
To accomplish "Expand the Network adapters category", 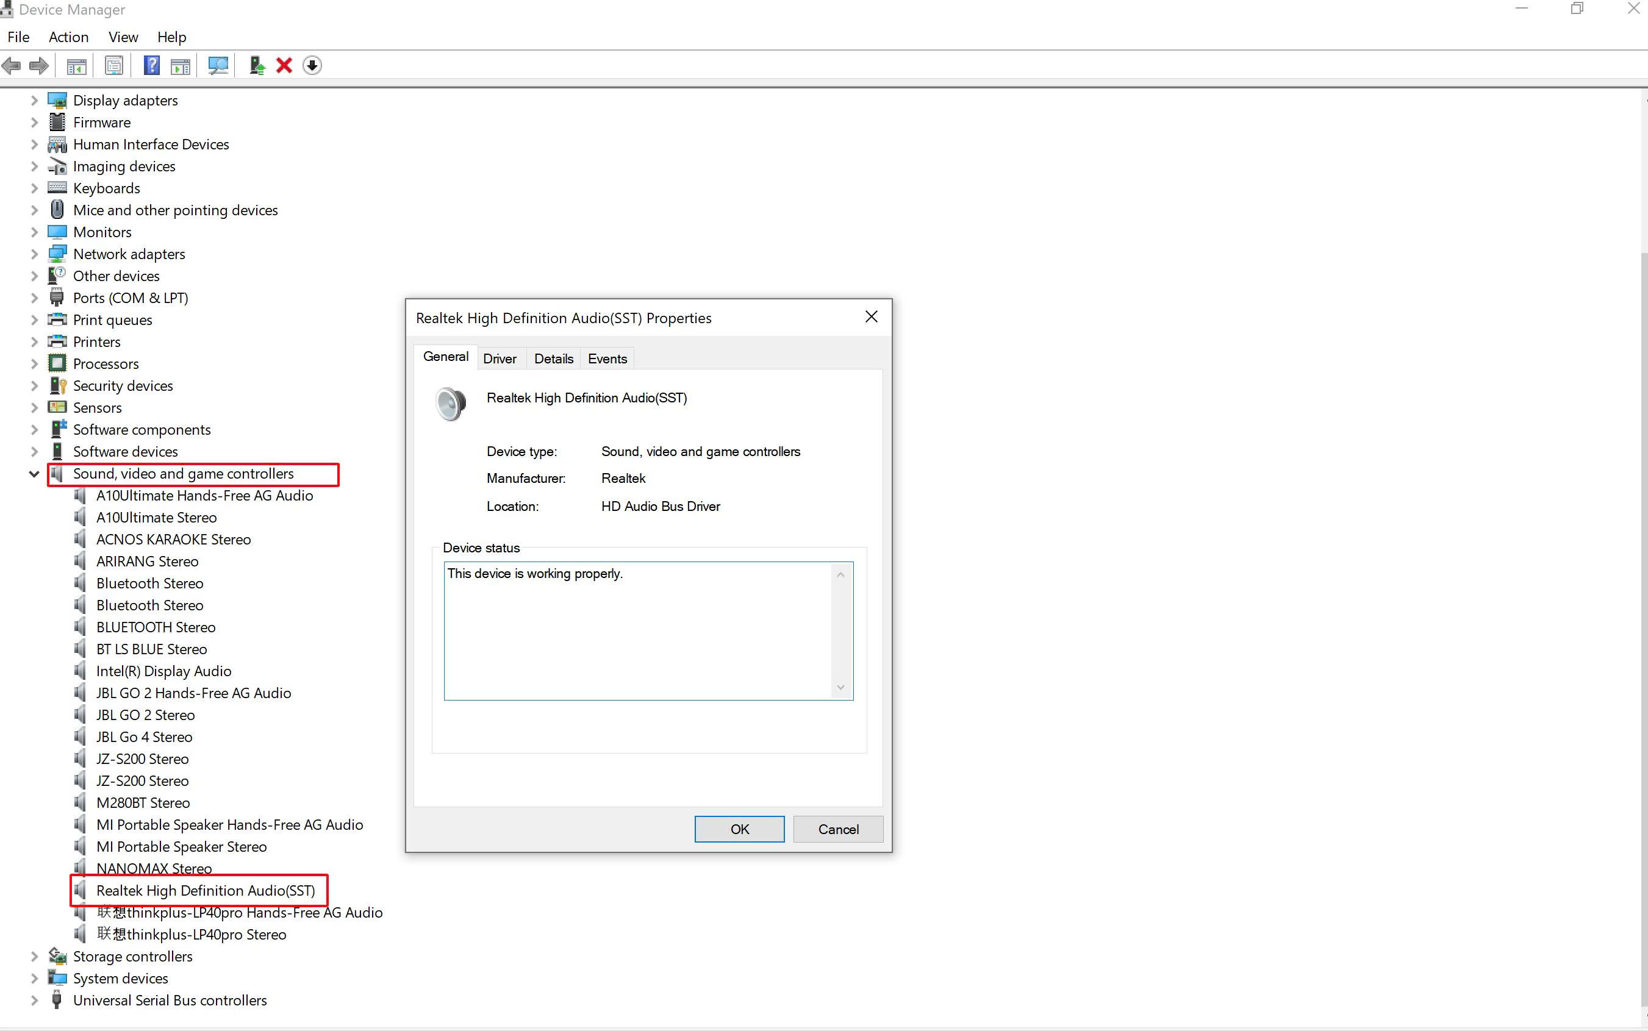I will pyautogui.click(x=34, y=254).
